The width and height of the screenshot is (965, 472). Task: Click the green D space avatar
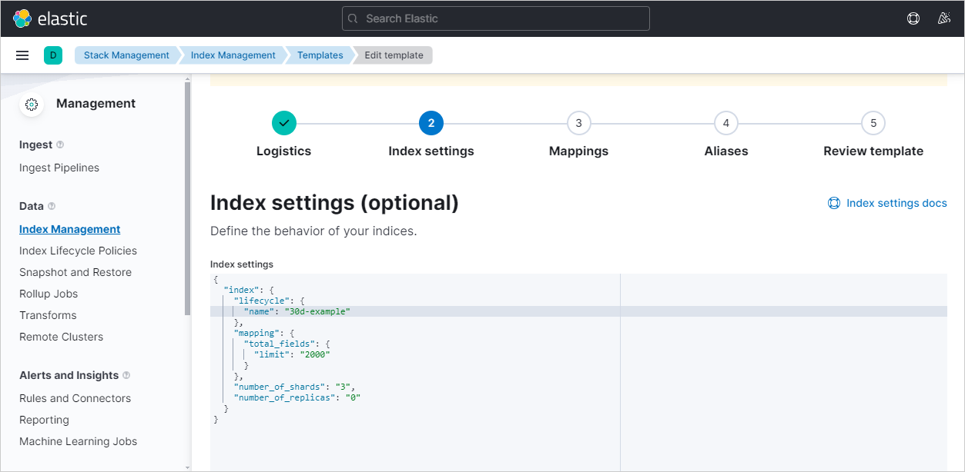click(53, 55)
